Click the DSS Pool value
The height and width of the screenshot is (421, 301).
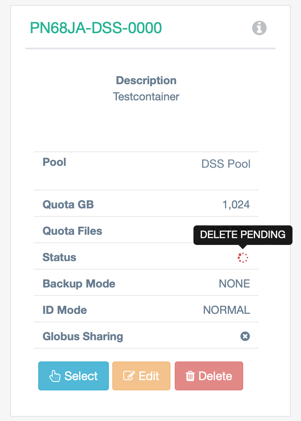(226, 164)
